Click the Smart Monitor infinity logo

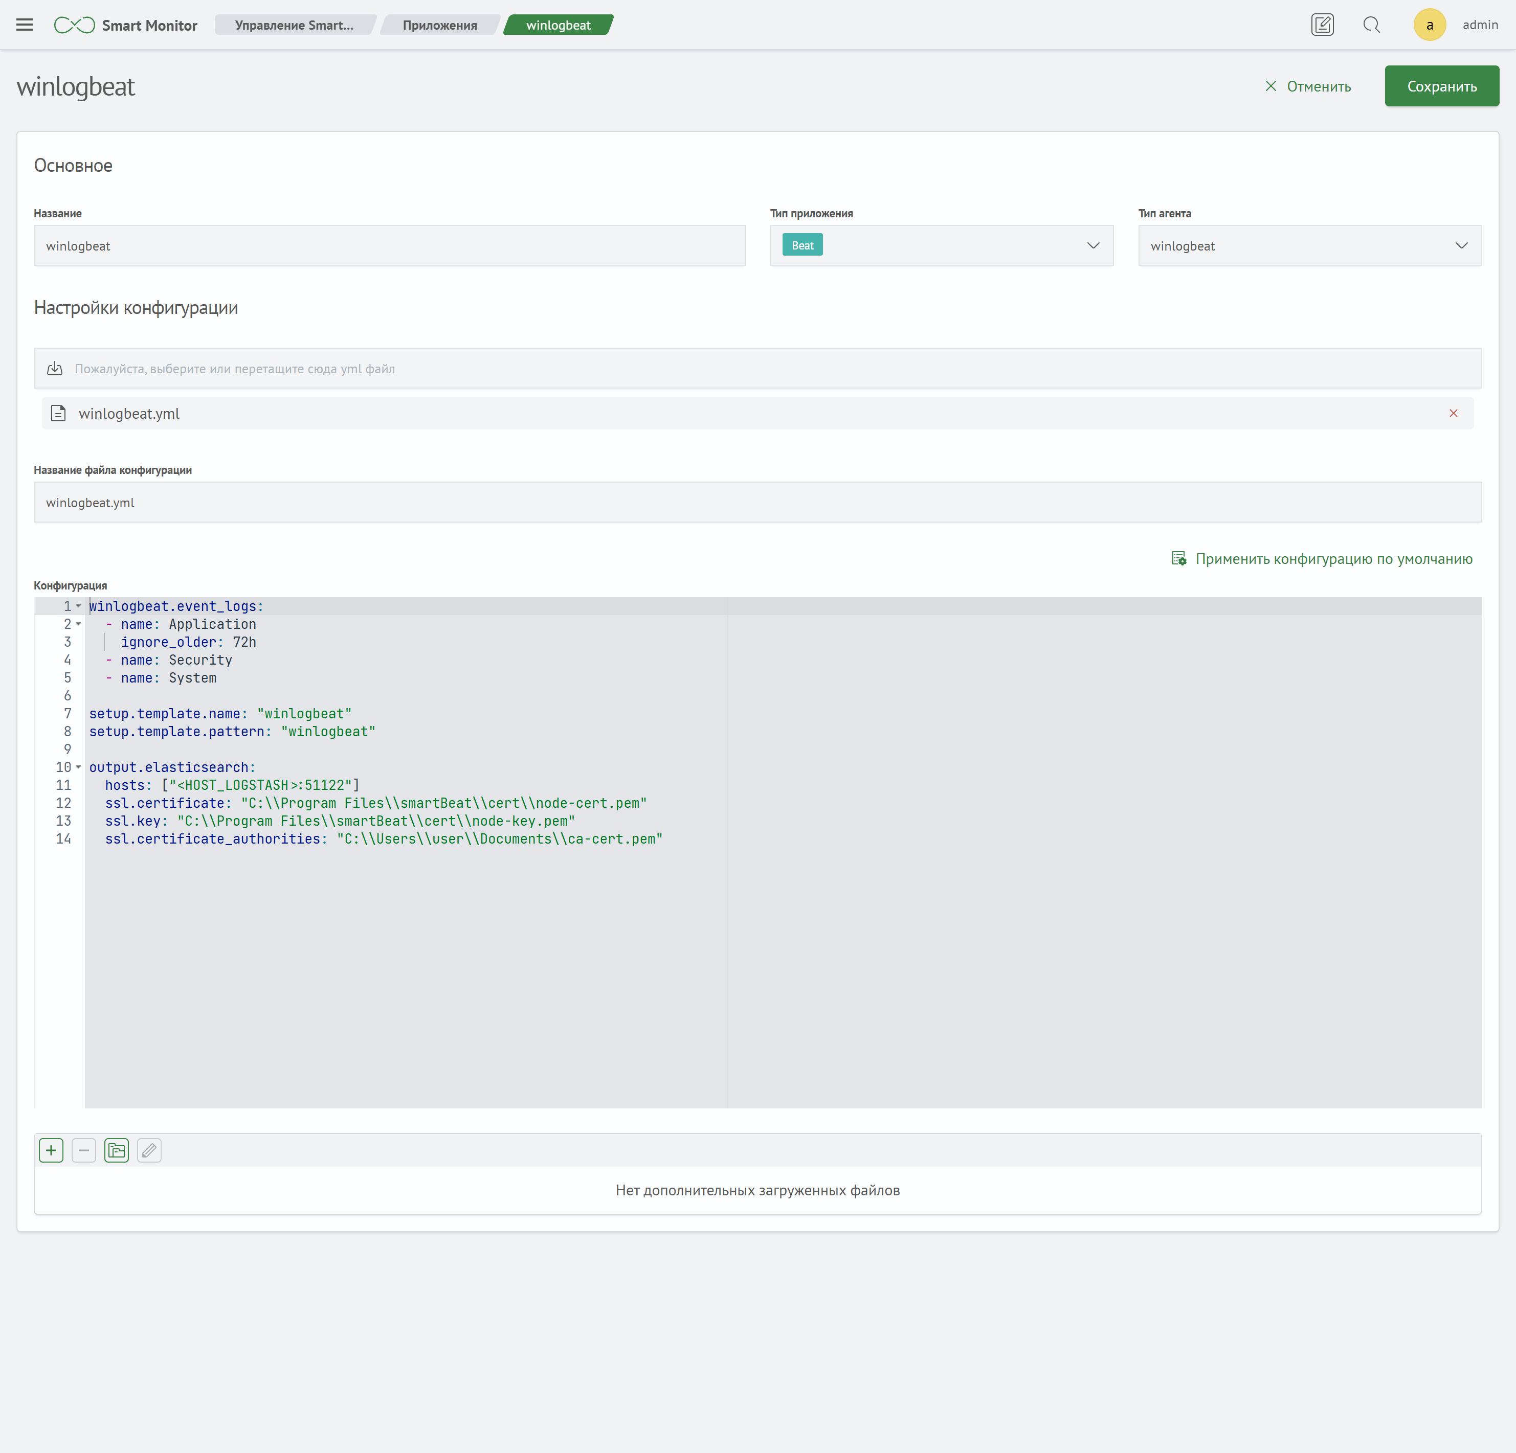point(74,25)
